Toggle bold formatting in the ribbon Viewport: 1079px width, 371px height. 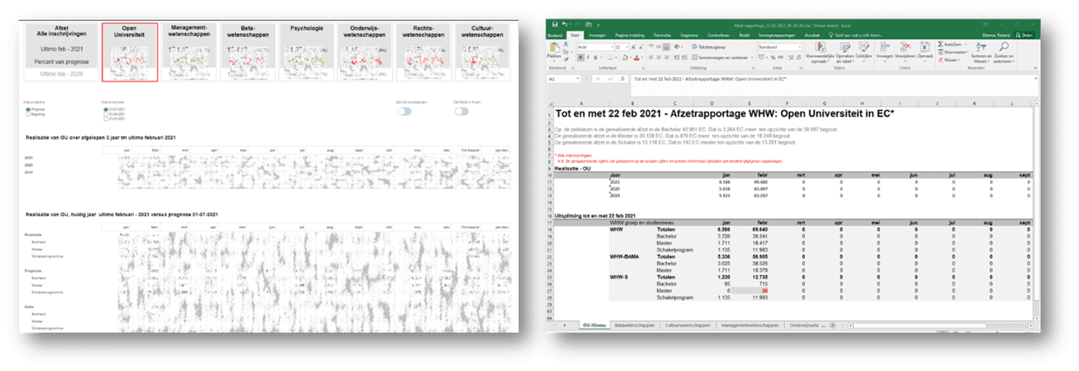[x=580, y=58]
